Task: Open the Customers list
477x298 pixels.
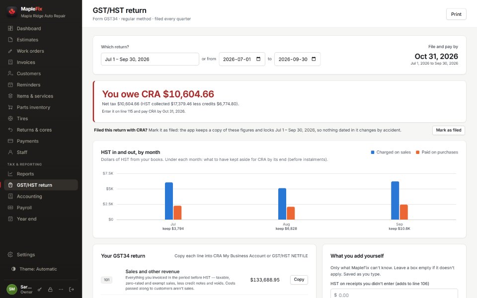Action: click(x=41, y=74)
